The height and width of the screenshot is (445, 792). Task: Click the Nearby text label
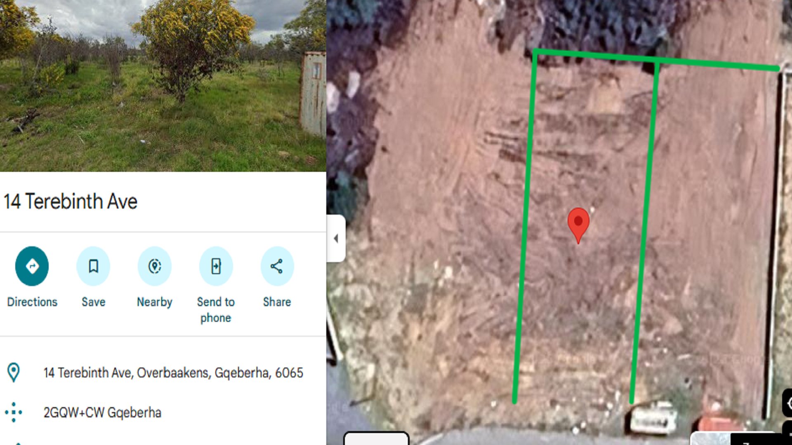click(155, 302)
